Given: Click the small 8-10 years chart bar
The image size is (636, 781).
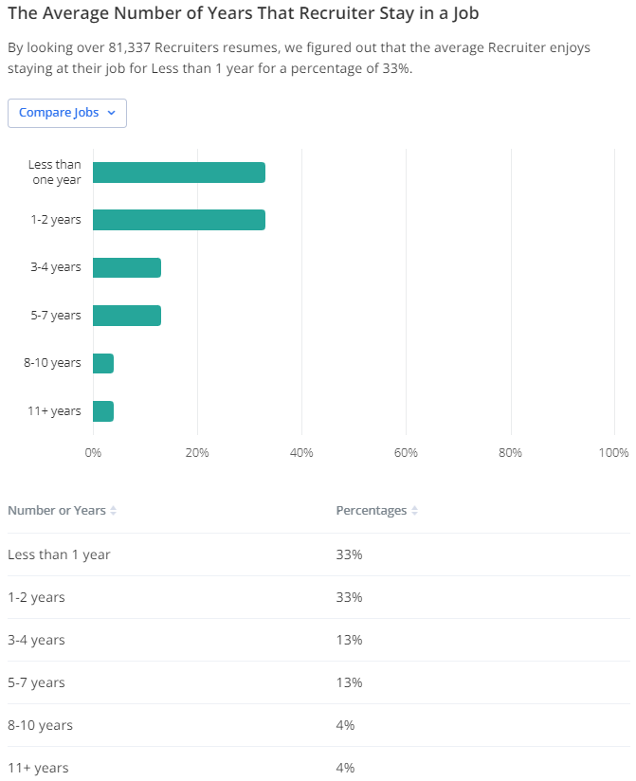Looking at the screenshot, I should point(103,363).
